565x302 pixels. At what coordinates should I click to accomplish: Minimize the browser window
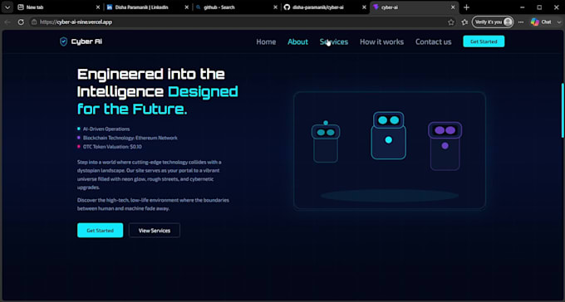pos(523,7)
